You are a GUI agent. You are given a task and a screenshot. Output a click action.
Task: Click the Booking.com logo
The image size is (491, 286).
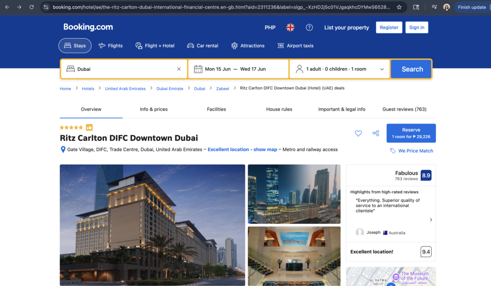88,27
